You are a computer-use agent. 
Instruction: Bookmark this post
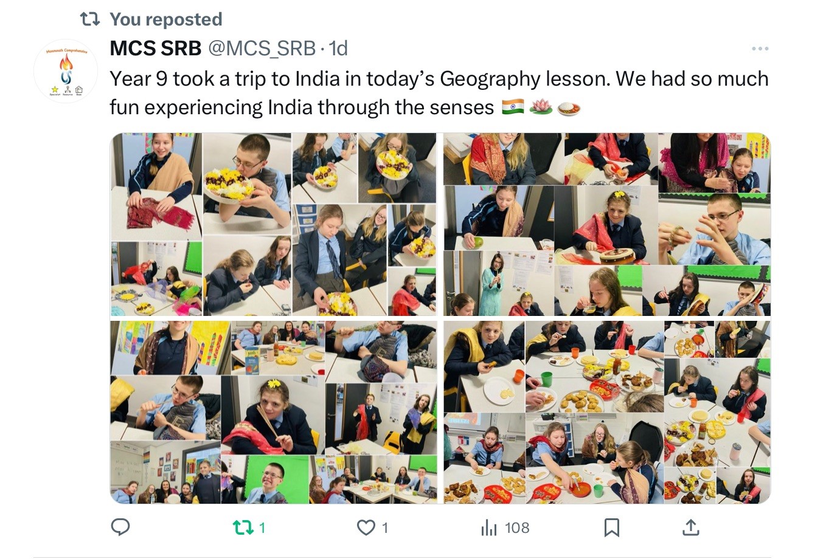tap(611, 527)
